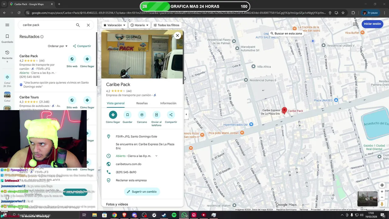Click 'Buscar en esta zona' on the map
Viewport: 389px width, 219px height.
pos(286,33)
